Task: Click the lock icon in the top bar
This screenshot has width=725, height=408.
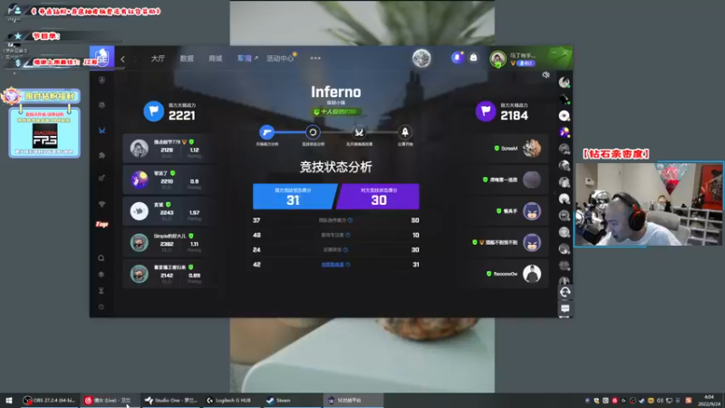Action: [473, 58]
